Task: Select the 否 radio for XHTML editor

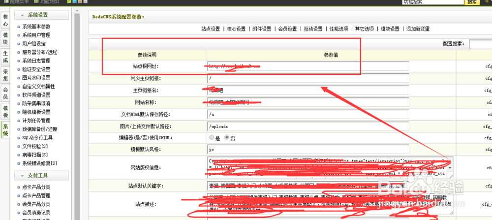Action: pos(227,137)
